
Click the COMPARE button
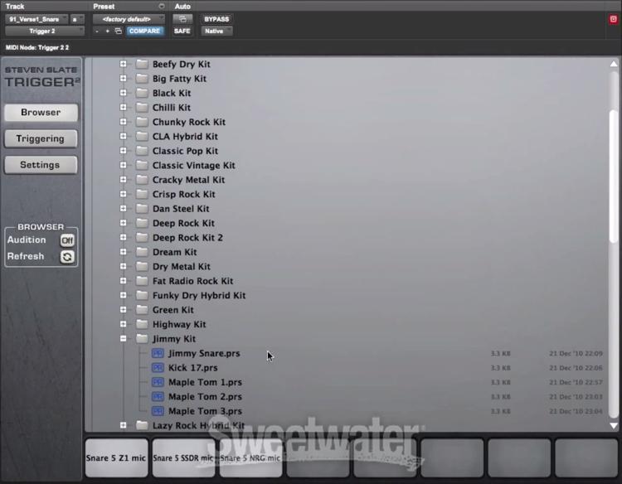[144, 31]
